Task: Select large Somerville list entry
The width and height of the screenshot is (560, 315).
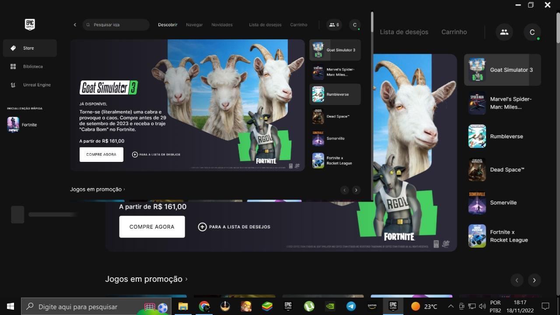Action: [502, 203]
